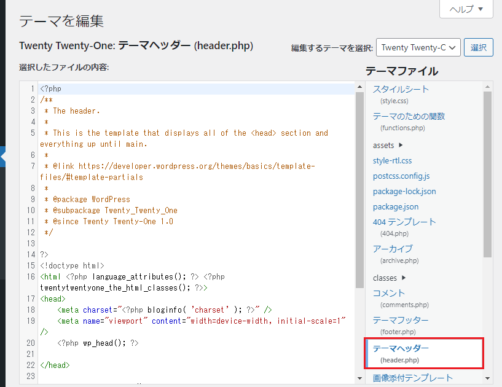Open アーカイブ archive.php file

393,249
